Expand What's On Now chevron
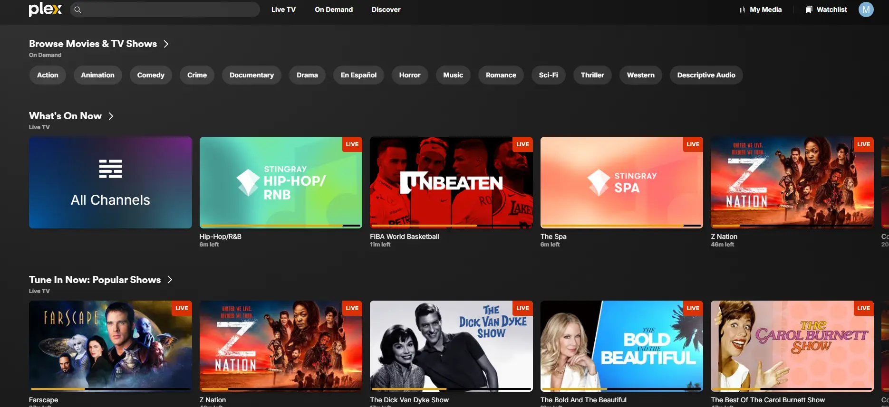Viewport: 889px width, 407px height. (x=111, y=116)
